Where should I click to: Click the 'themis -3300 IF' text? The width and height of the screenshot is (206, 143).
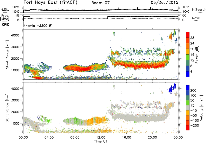click(x=38, y=26)
